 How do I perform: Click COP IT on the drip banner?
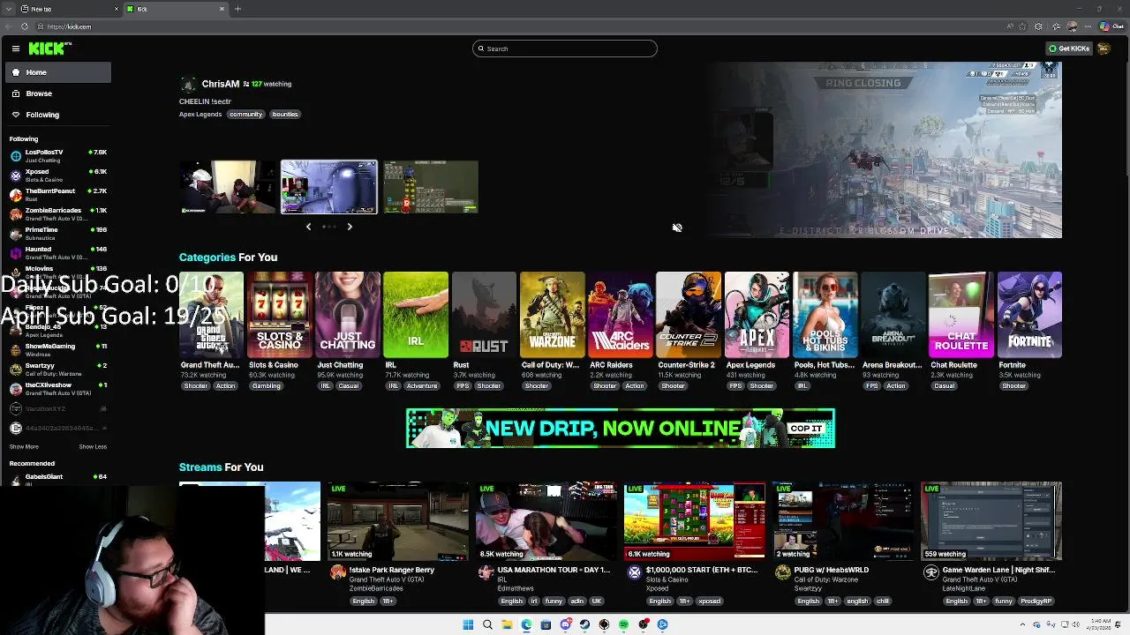806,429
